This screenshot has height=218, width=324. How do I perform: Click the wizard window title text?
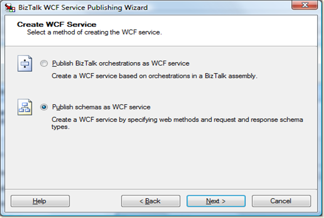82,7
